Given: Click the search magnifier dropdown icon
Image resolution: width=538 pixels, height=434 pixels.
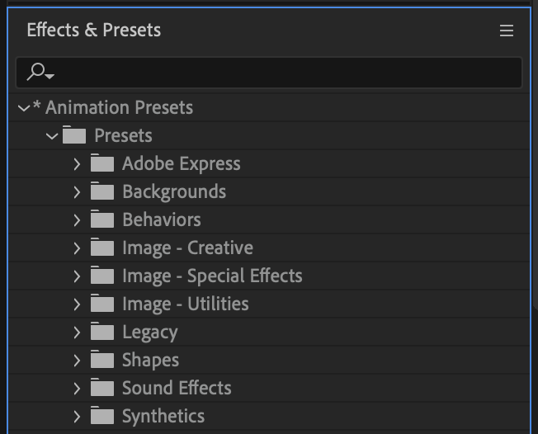Looking at the screenshot, I should (40, 72).
